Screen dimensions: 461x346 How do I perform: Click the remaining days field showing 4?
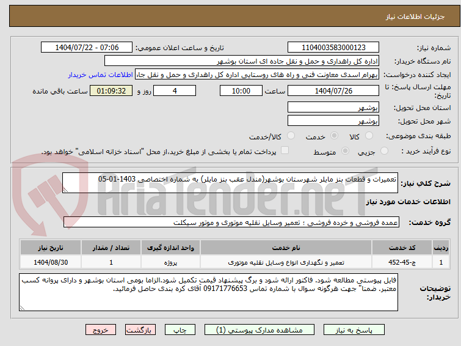(175, 90)
